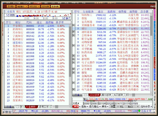Click left arrow of left panel tab scroller
This screenshot has width=158, height=116.
pos(16,107)
